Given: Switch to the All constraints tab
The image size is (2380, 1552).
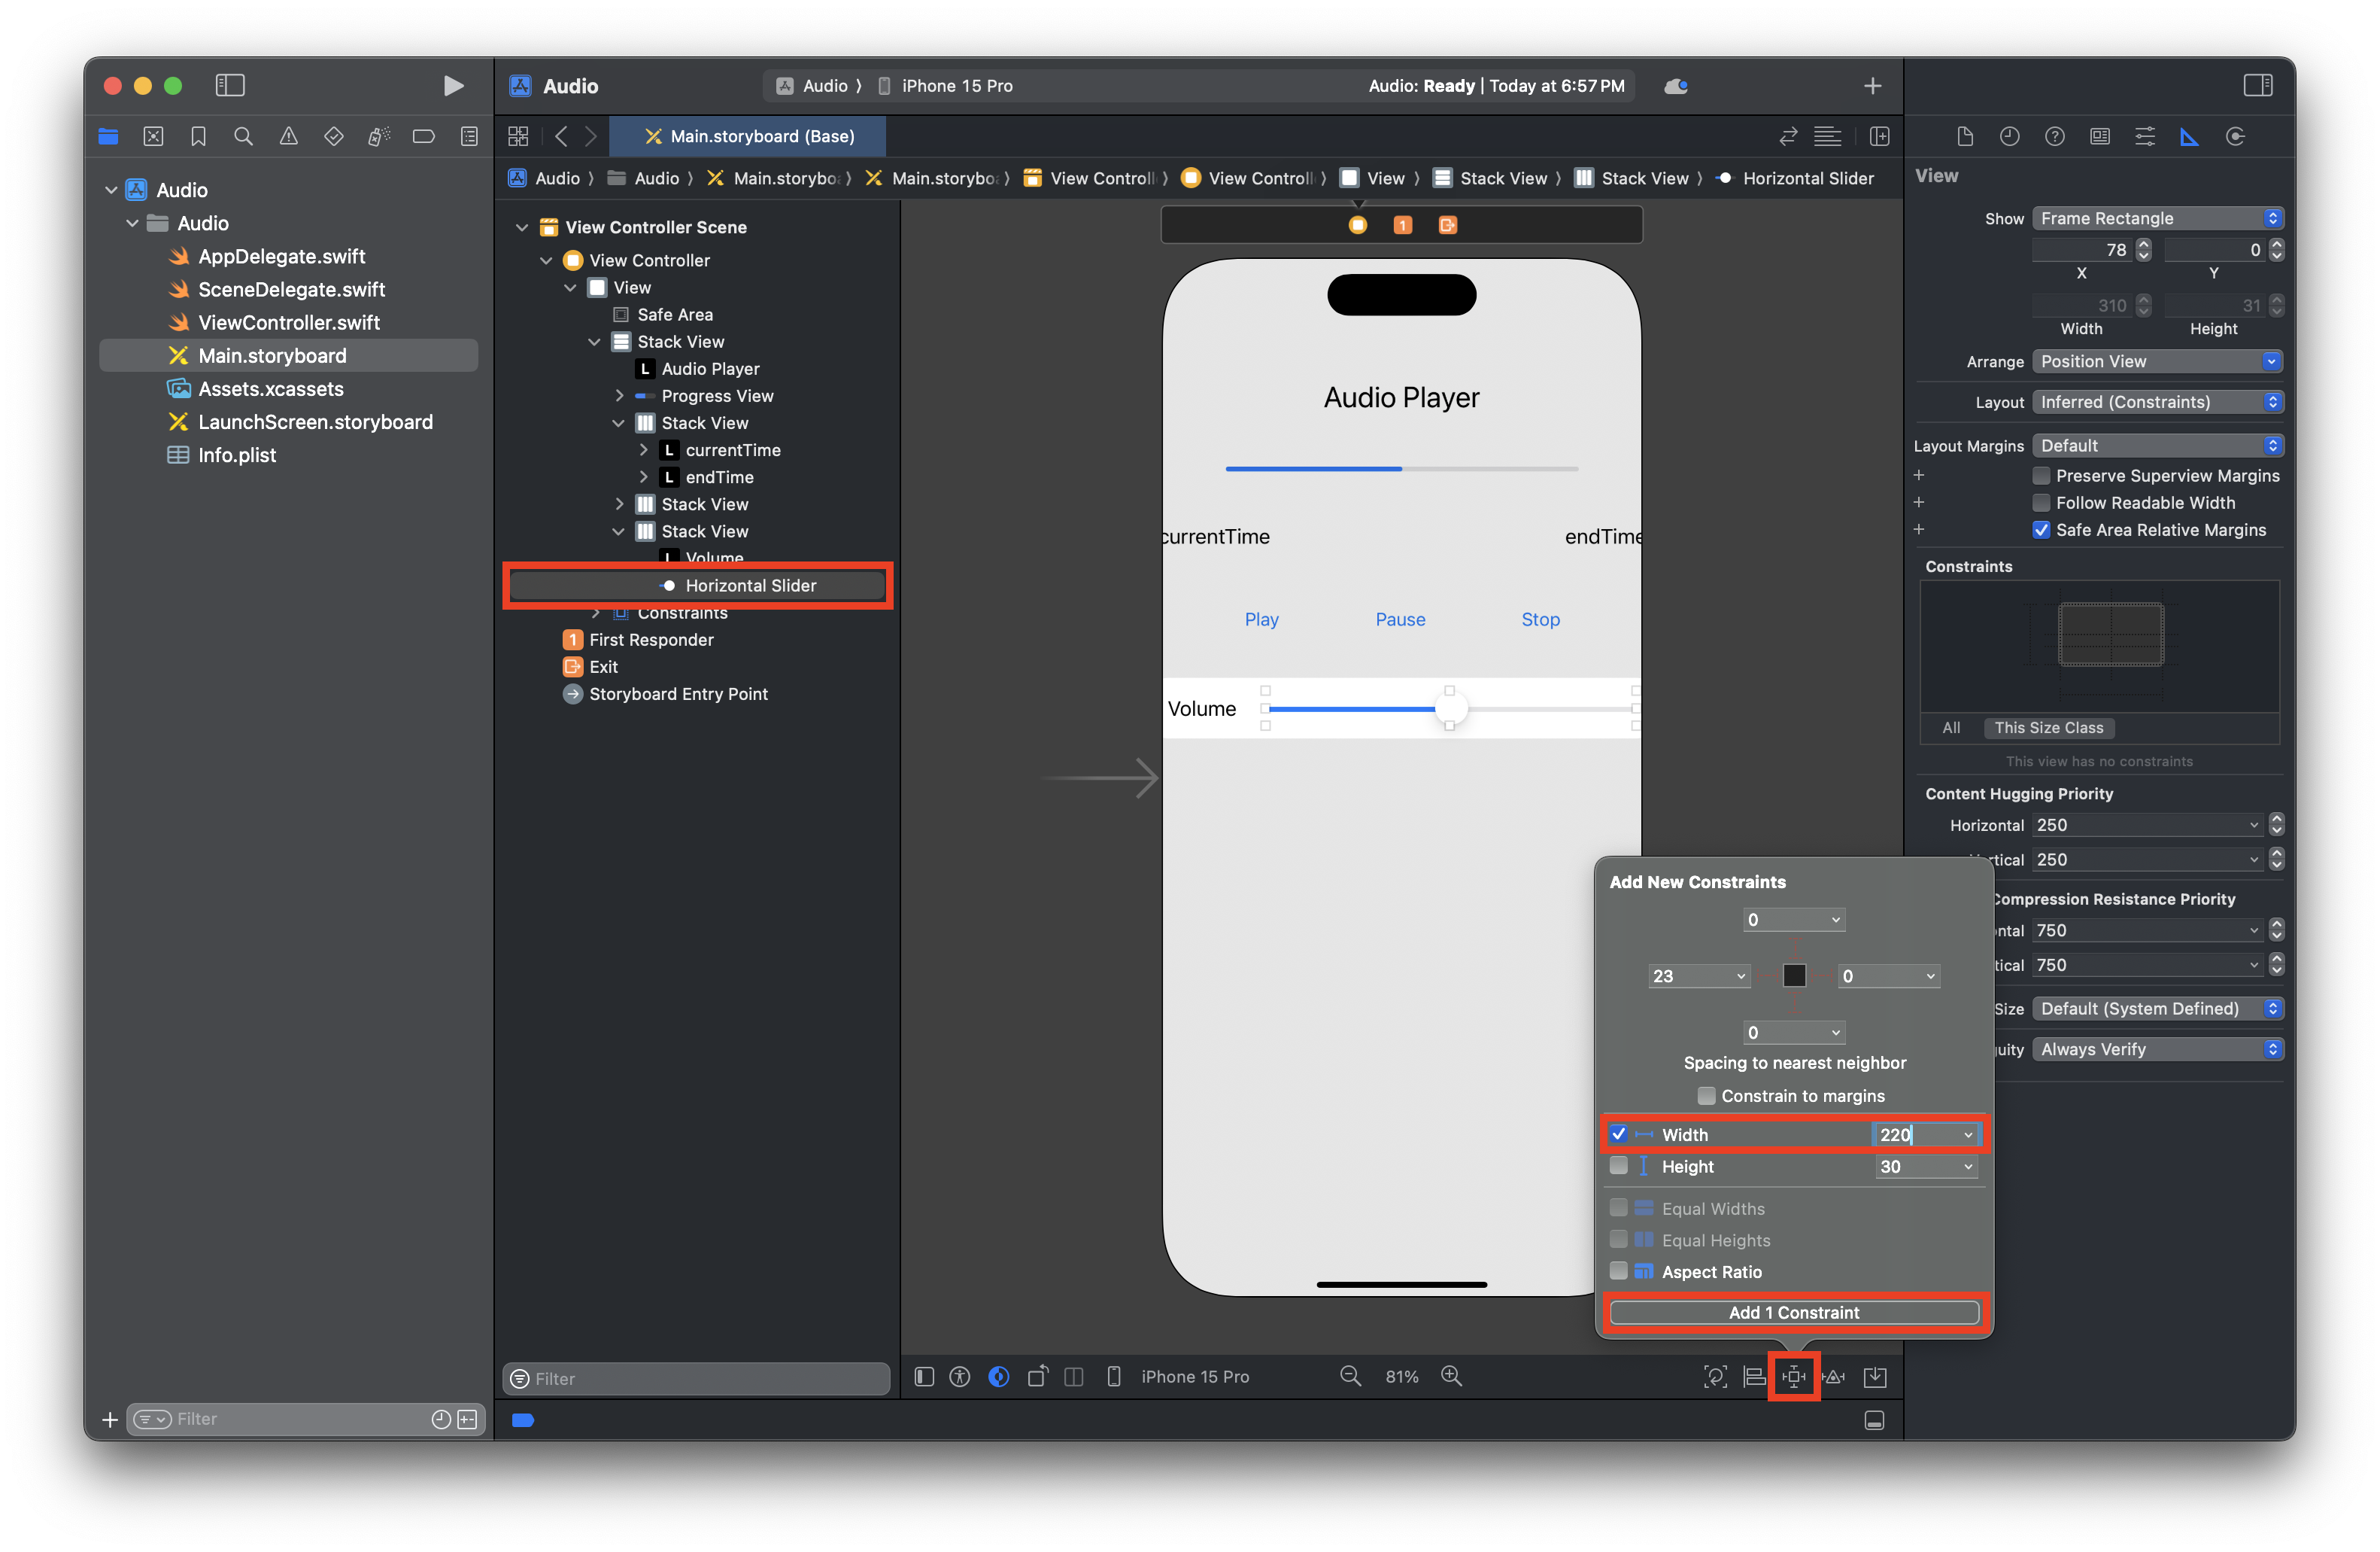Looking at the screenshot, I should coord(1950,728).
